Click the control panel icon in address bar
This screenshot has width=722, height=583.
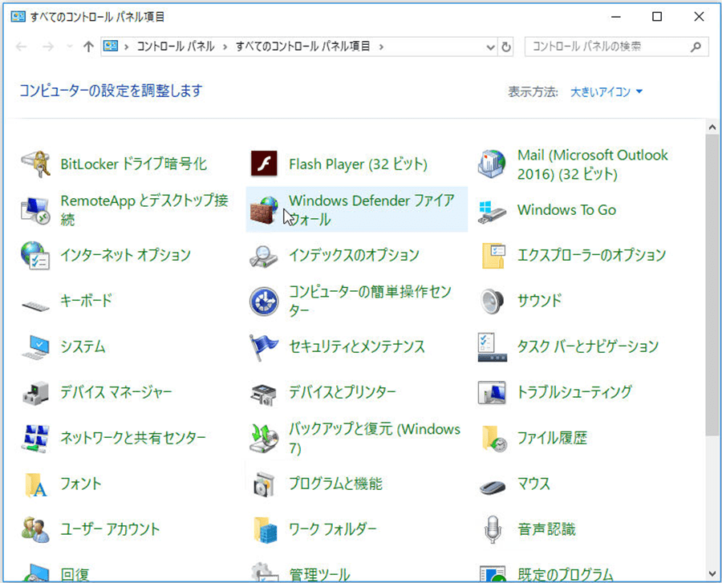coord(111,46)
